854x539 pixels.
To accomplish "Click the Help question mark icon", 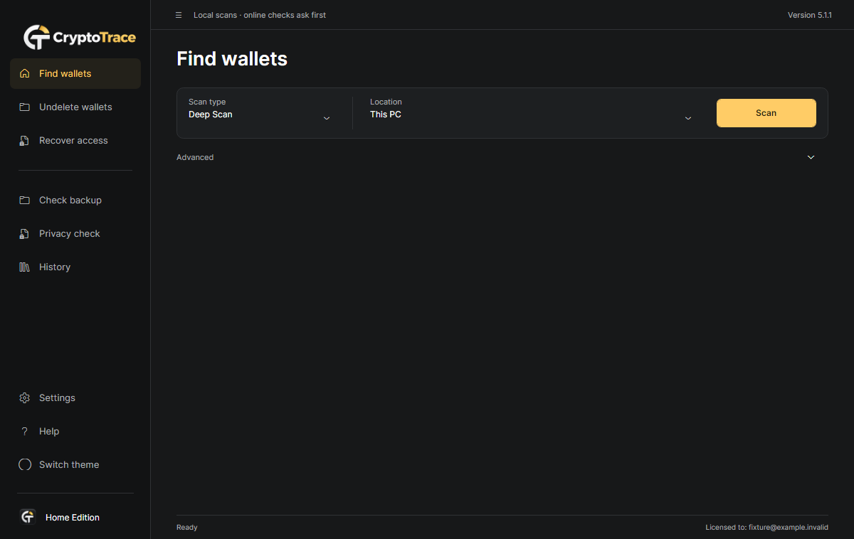I will (x=25, y=431).
